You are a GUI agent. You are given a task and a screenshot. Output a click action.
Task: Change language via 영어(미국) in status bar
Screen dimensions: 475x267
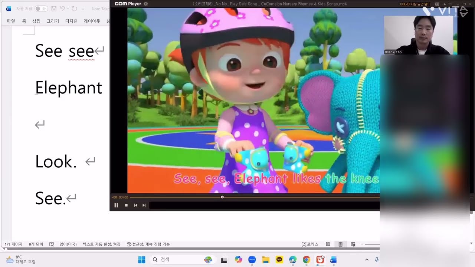click(68, 244)
